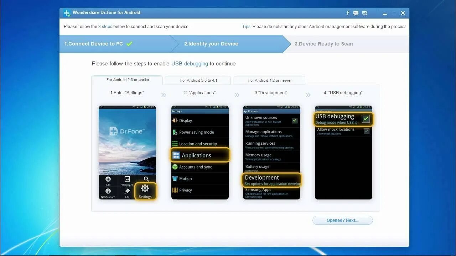This screenshot has height=256, width=456.
Task: Switch to For Android 4.2 or newer tab
Action: [270, 80]
